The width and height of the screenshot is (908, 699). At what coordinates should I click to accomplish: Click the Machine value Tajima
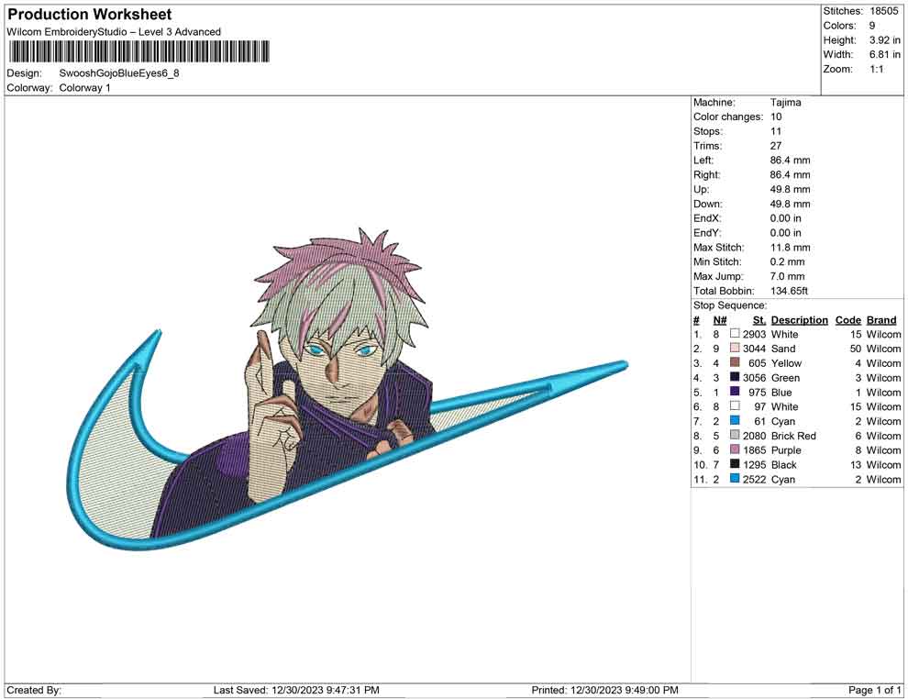pos(786,103)
